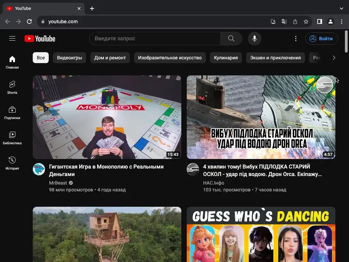Open the MrBeast channel name link
The height and width of the screenshot is (262, 349).
coord(58,183)
